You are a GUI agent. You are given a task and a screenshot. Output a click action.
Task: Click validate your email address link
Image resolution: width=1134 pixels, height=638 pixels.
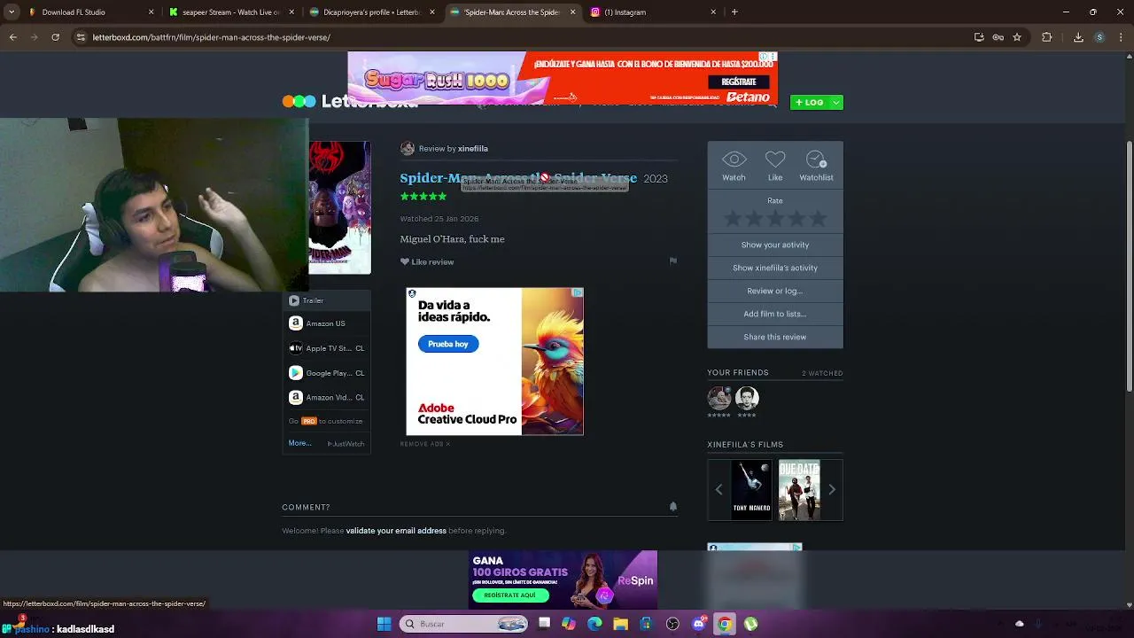tap(396, 531)
